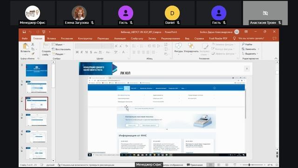Switch to the Анимация tab
Viewport: 298px width, 168px height.
point(120,38)
